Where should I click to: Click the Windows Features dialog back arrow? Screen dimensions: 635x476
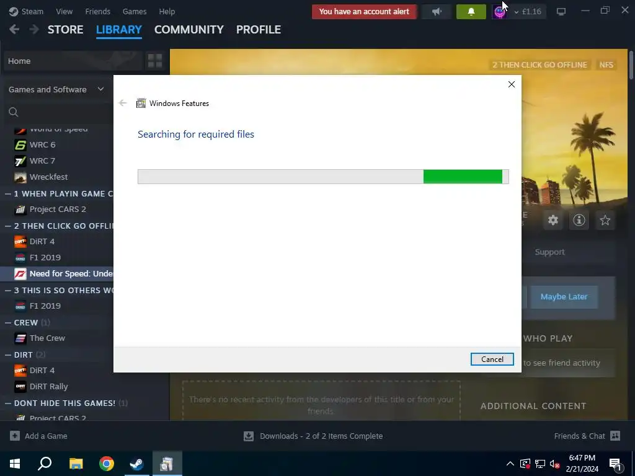tap(123, 104)
